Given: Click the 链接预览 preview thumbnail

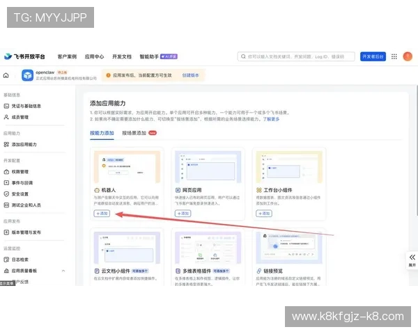Looking at the screenshot, I should [289, 248].
